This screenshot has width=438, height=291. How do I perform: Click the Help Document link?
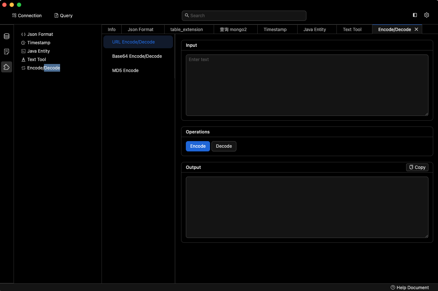point(410,287)
